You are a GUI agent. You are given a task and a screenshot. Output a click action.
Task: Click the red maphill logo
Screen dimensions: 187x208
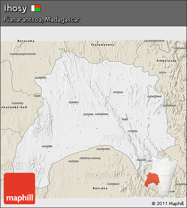20,188
